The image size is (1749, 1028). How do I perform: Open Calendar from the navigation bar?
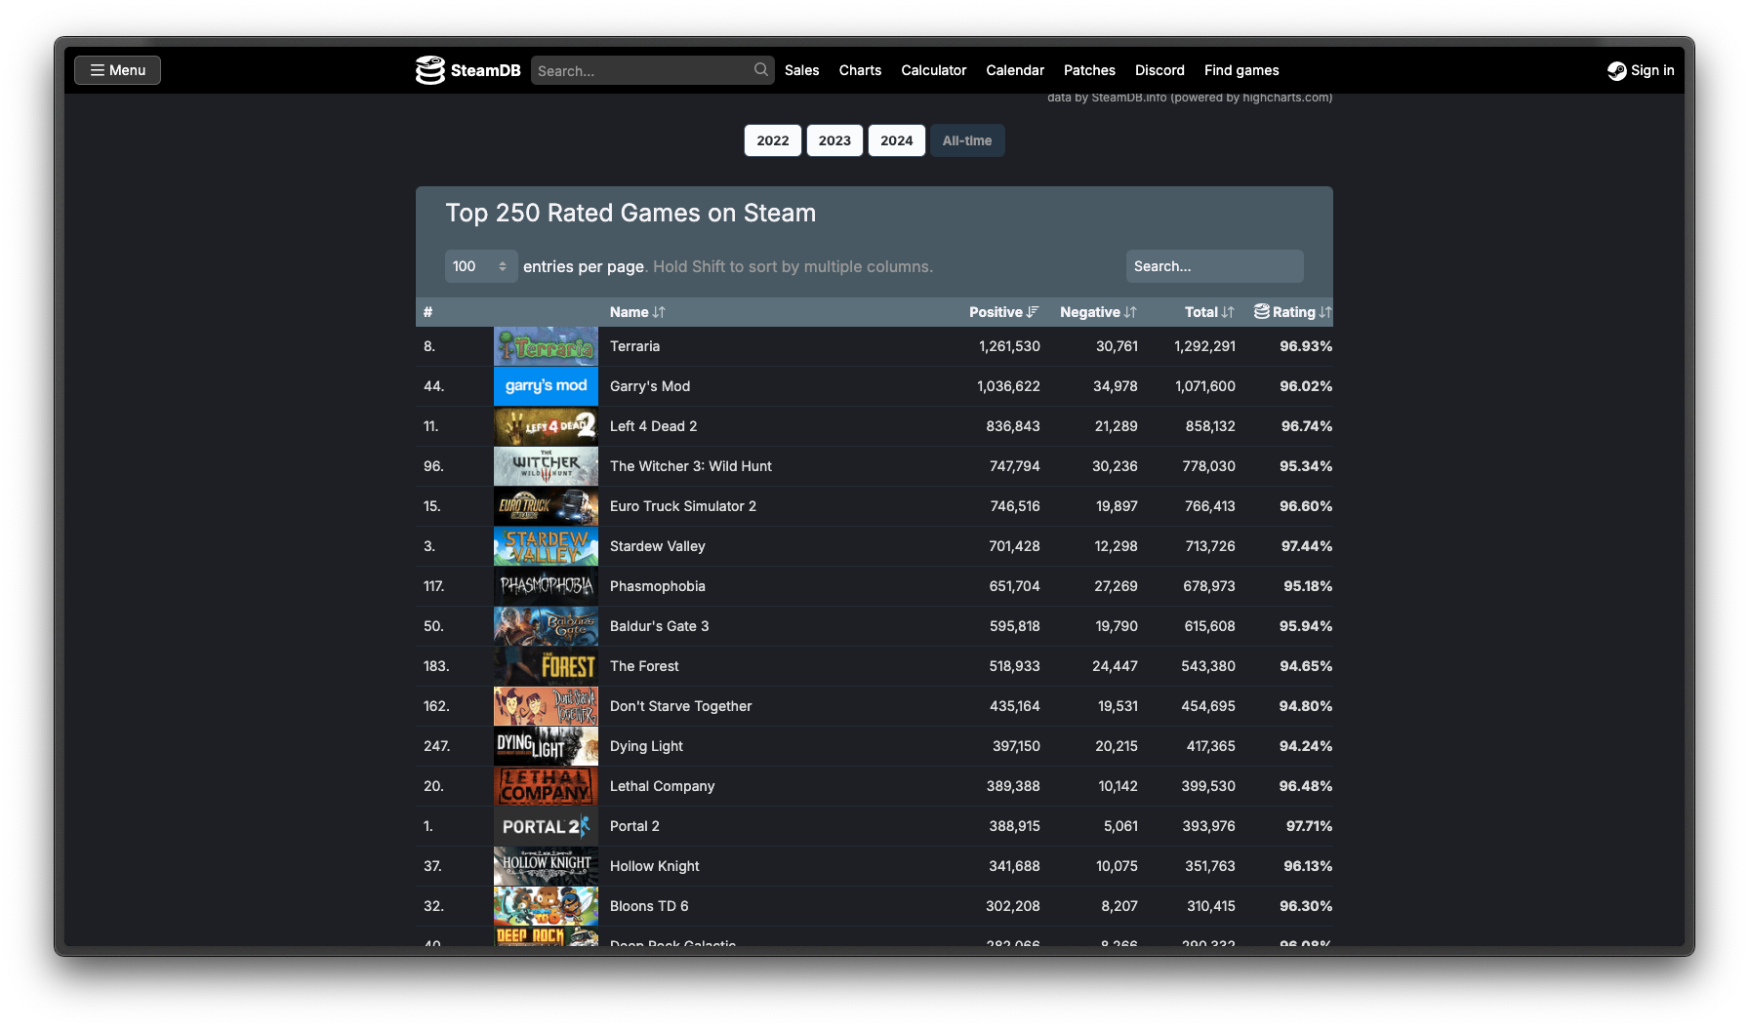(1015, 70)
